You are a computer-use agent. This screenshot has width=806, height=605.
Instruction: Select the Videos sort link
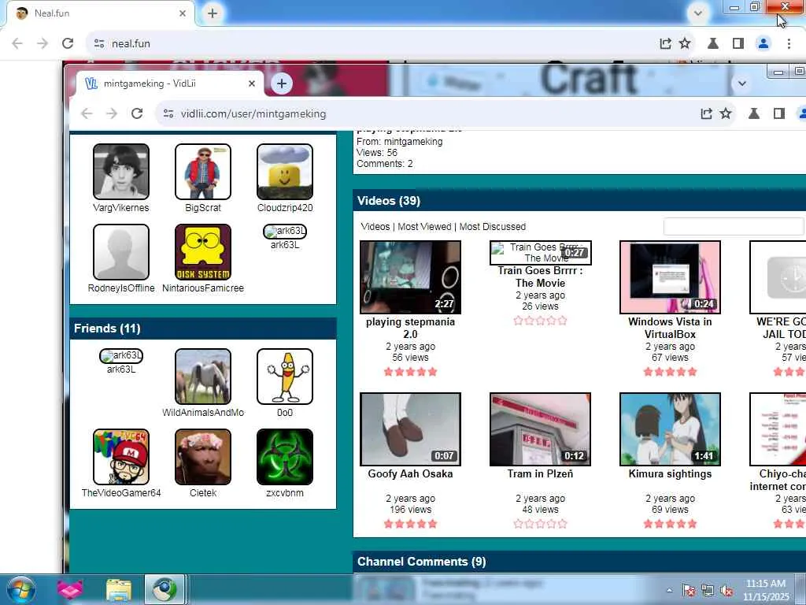375,227
